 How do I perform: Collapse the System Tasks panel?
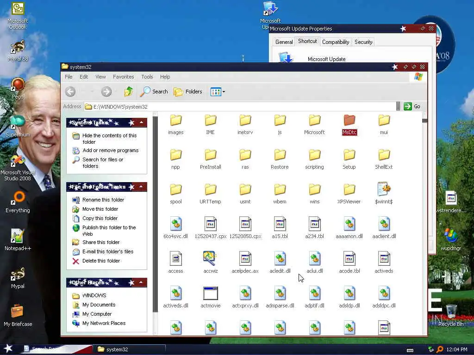(142, 122)
